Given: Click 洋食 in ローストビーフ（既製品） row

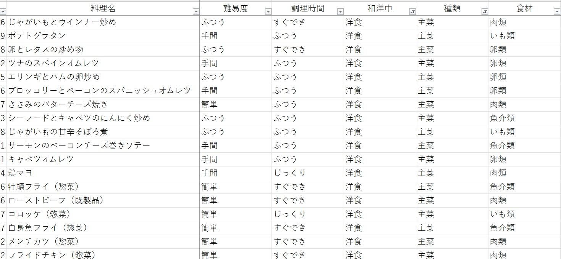Looking at the screenshot, I should coord(354,200).
